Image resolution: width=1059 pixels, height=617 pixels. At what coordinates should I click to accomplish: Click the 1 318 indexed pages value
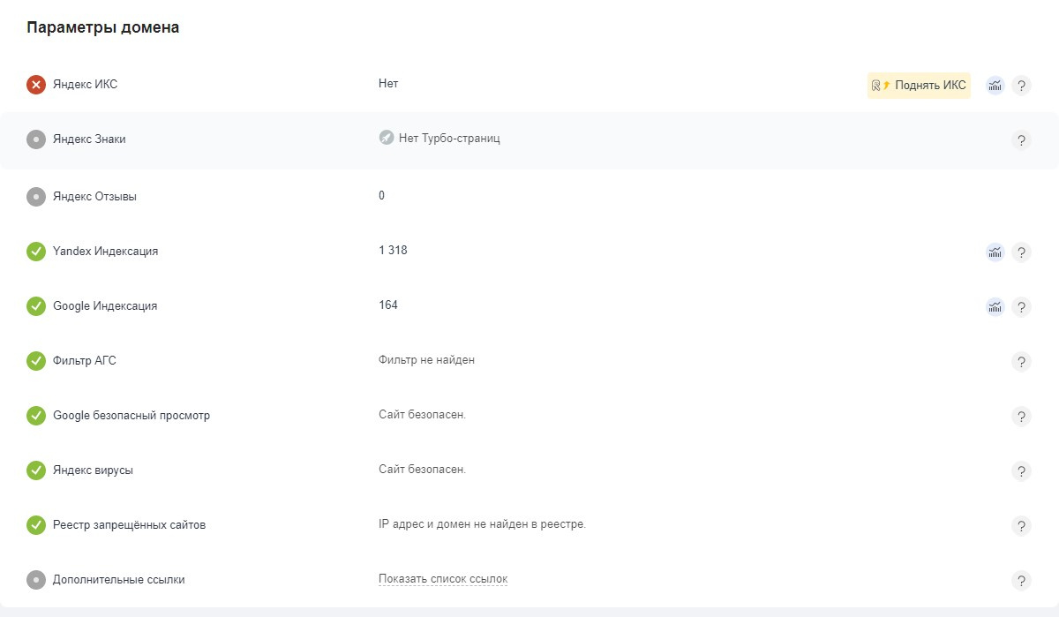pyautogui.click(x=393, y=251)
